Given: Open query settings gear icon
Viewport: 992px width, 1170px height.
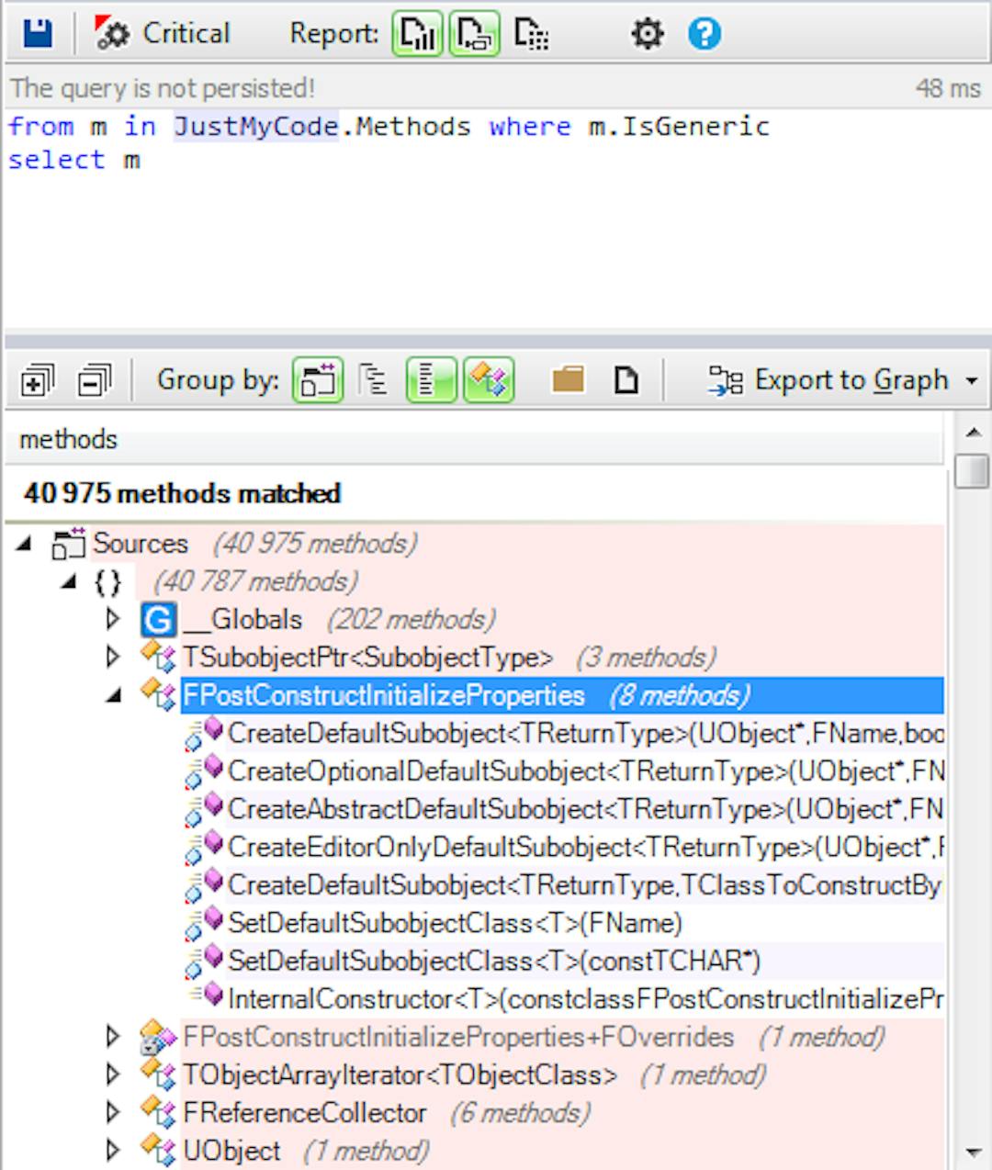Looking at the screenshot, I should pyautogui.click(x=647, y=34).
